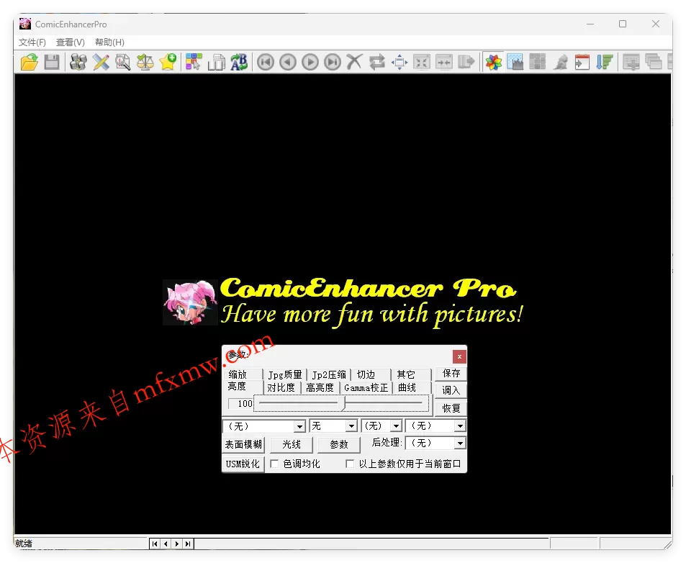Click the grey thumbnails grid icon
Viewport: 686px width, 563px height.
click(x=538, y=62)
